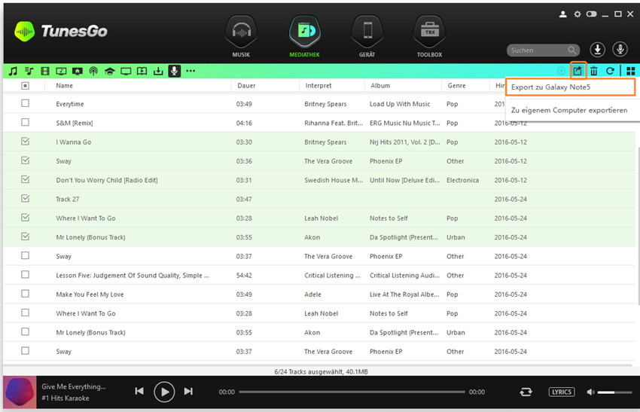The height and width of the screenshot is (412, 640).
Task: Check the box for Everytime
Action: tap(25, 103)
